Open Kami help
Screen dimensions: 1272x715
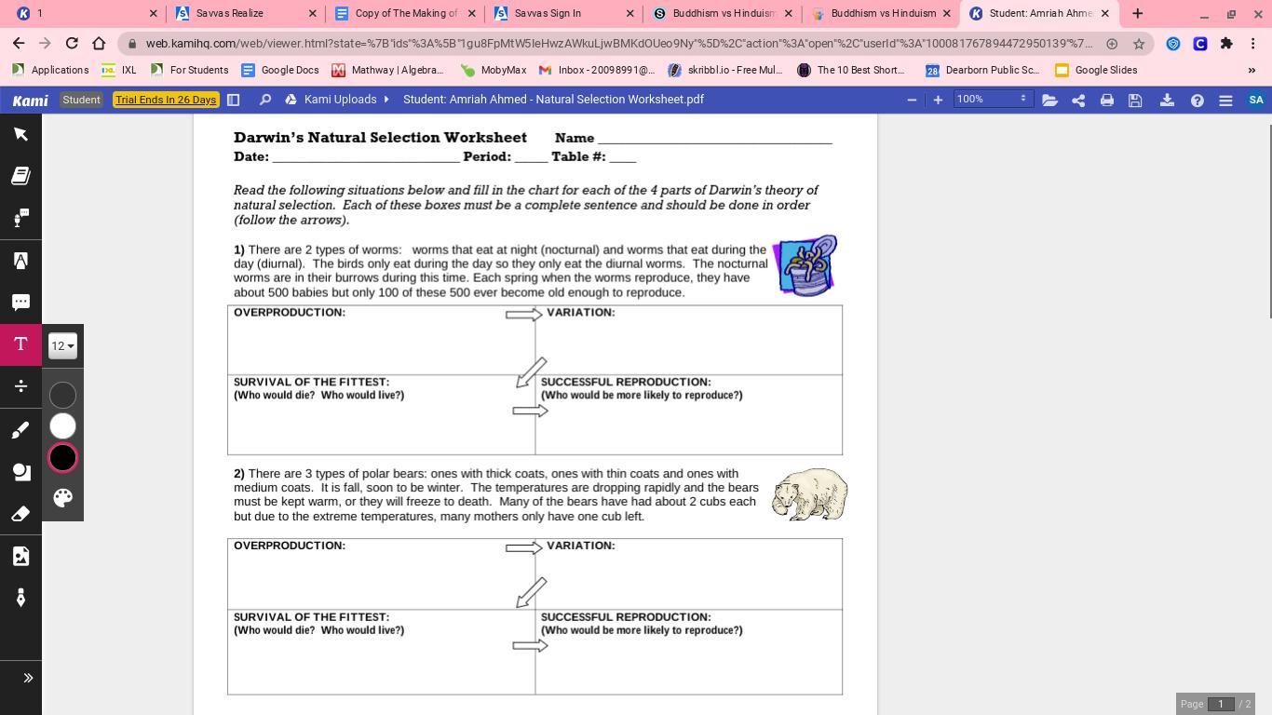pos(1198,100)
